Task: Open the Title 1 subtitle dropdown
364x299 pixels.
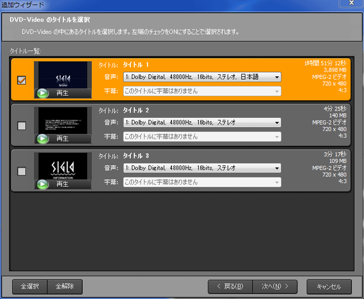Action: 202,91
